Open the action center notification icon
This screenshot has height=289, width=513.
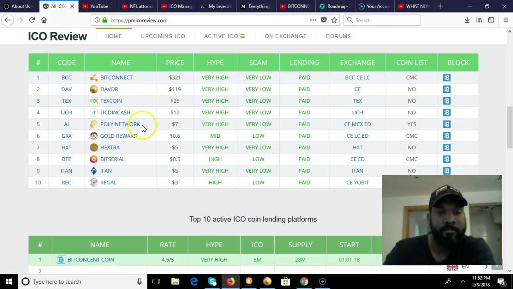point(502,282)
